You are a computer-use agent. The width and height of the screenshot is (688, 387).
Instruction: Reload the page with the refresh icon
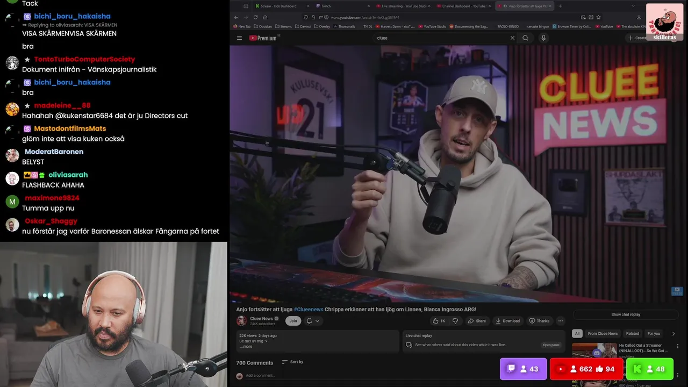[x=255, y=17]
